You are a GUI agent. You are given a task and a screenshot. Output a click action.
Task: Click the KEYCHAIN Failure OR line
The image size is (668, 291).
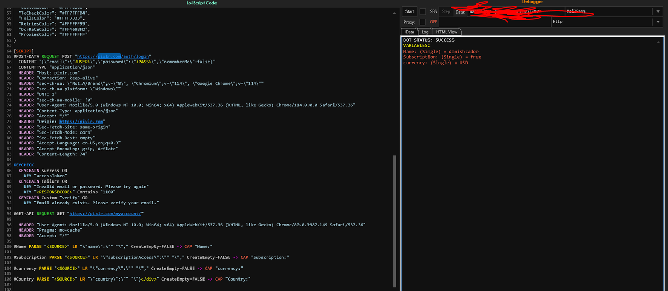[43, 181]
